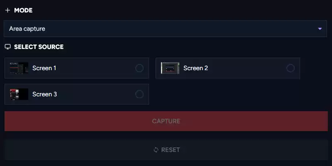Viewport: 332px width, 166px height.
Task: Click the purple dropdown arrow
Action: 320,29
